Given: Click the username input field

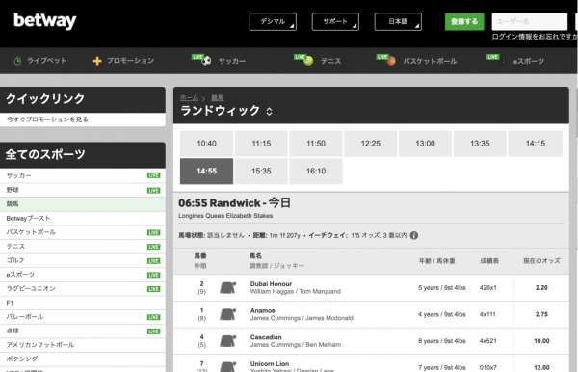Looking at the screenshot, I should [x=530, y=22].
